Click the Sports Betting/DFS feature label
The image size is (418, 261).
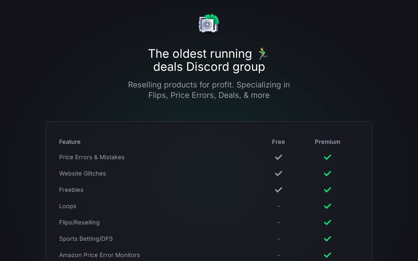coord(86,239)
